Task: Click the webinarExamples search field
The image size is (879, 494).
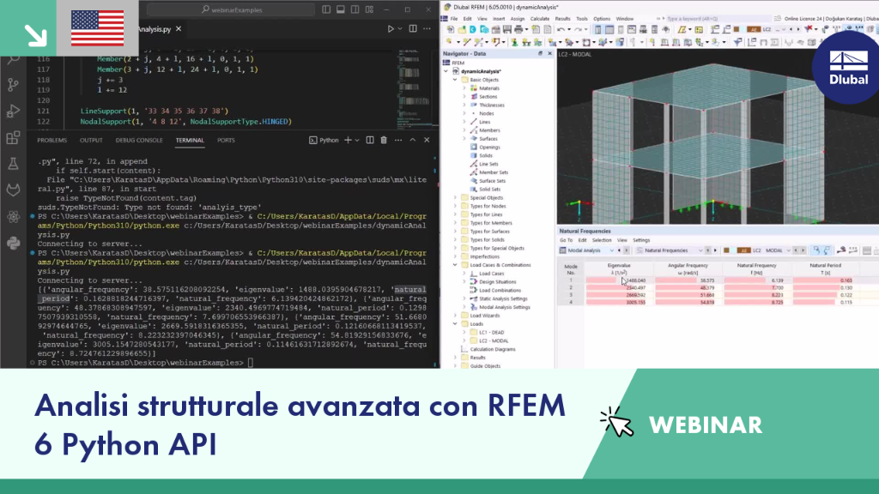Action: click(230, 9)
